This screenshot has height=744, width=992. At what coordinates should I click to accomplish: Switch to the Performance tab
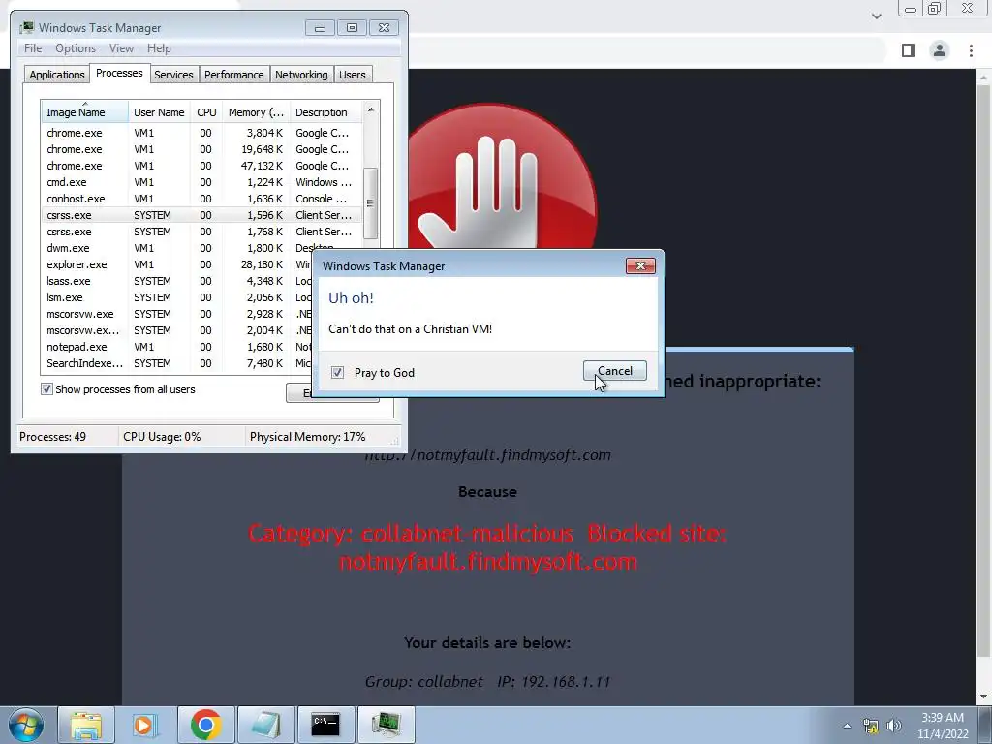click(x=234, y=75)
